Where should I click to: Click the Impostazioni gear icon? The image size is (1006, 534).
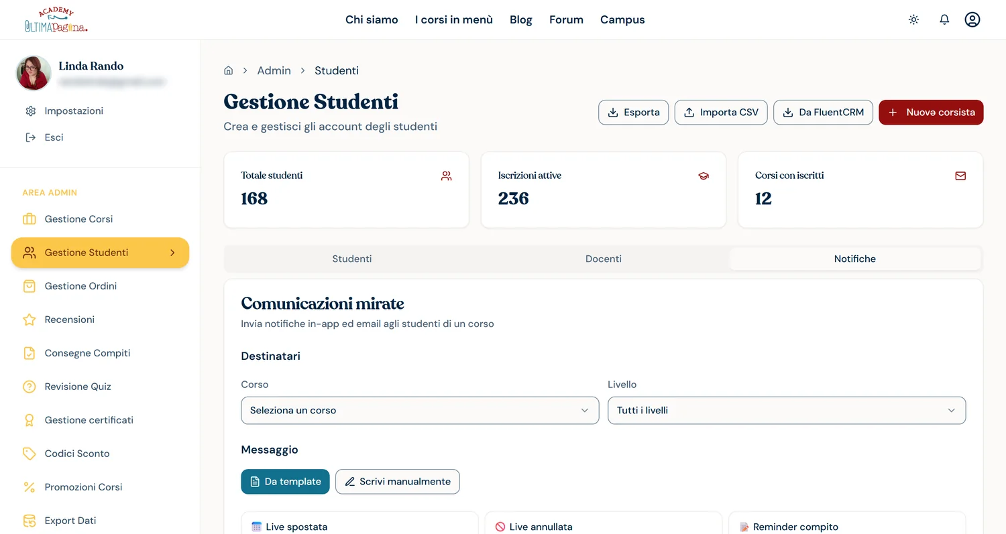click(x=30, y=111)
